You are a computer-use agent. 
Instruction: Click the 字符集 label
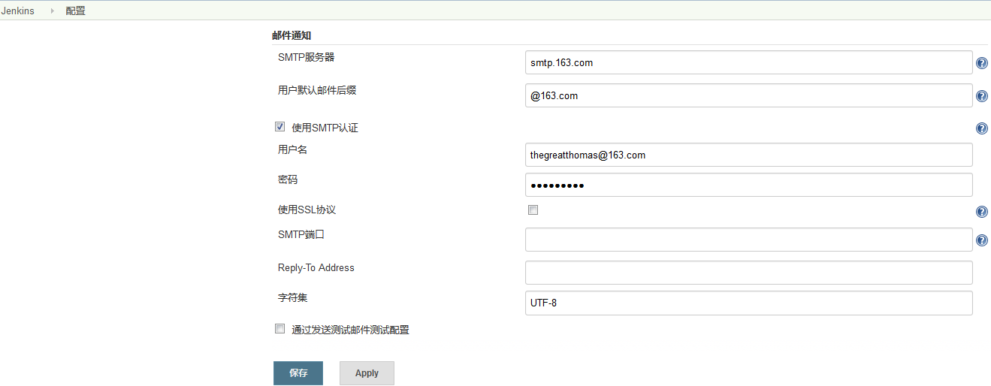pos(293,297)
